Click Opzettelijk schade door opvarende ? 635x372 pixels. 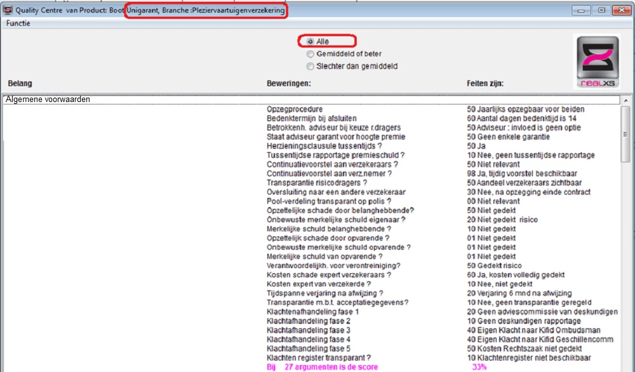(328, 238)
